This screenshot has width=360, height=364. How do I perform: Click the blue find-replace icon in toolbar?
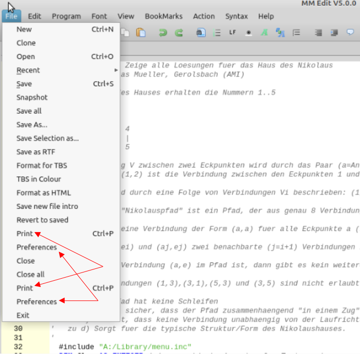[x=280, y=32]
